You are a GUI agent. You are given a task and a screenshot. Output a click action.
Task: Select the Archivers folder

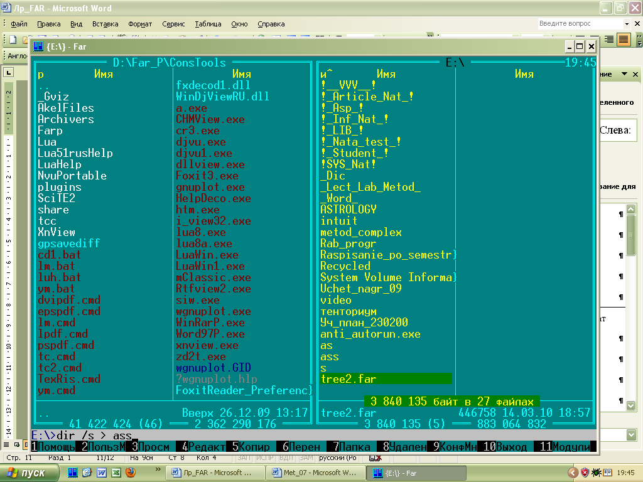coord(65,119)
